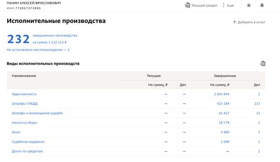Click the Исполнительные производства heading
Screen dimensions: 280x162
coord(56,21)
